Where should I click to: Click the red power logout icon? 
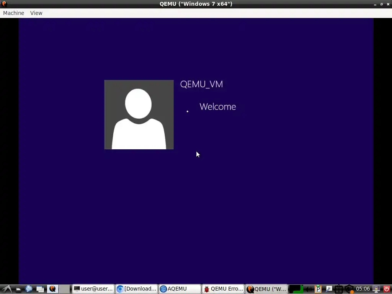[x=387, y=289]
